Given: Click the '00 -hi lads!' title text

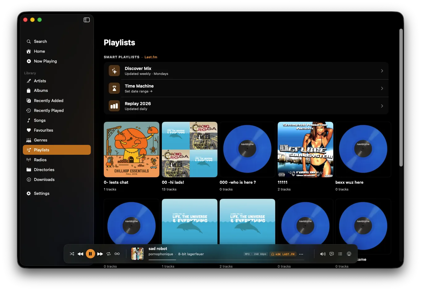Looking at the screenshot, I should click(173, 182).
